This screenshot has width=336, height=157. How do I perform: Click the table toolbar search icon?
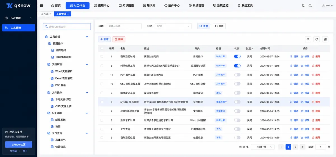308,39
